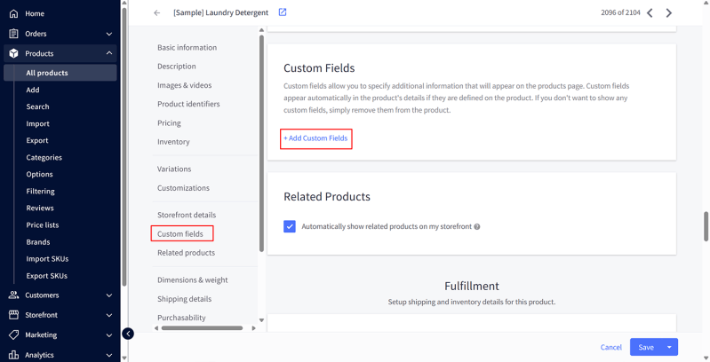
Task: Open the Import menu item
Action: point(37,124)
